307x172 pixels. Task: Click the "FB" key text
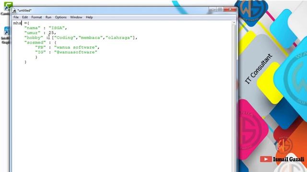pos(40,47)
